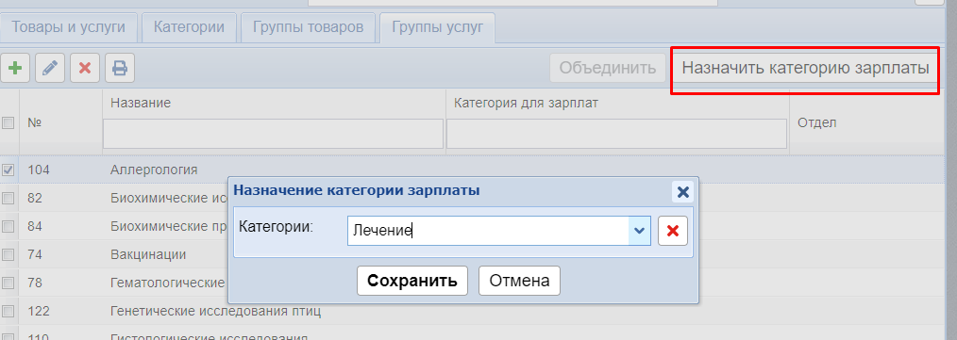Close the salary category dialog
Screen dimensions: 957x340
coord(683,192)
